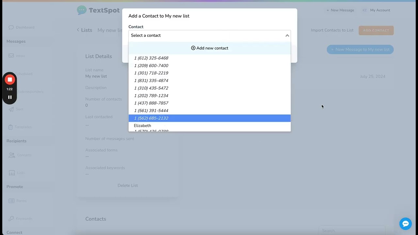The height and width of the screenshot is (235, 418).
Task: Select contact 1 (831) 335-4874
Action: pos(210,81)
